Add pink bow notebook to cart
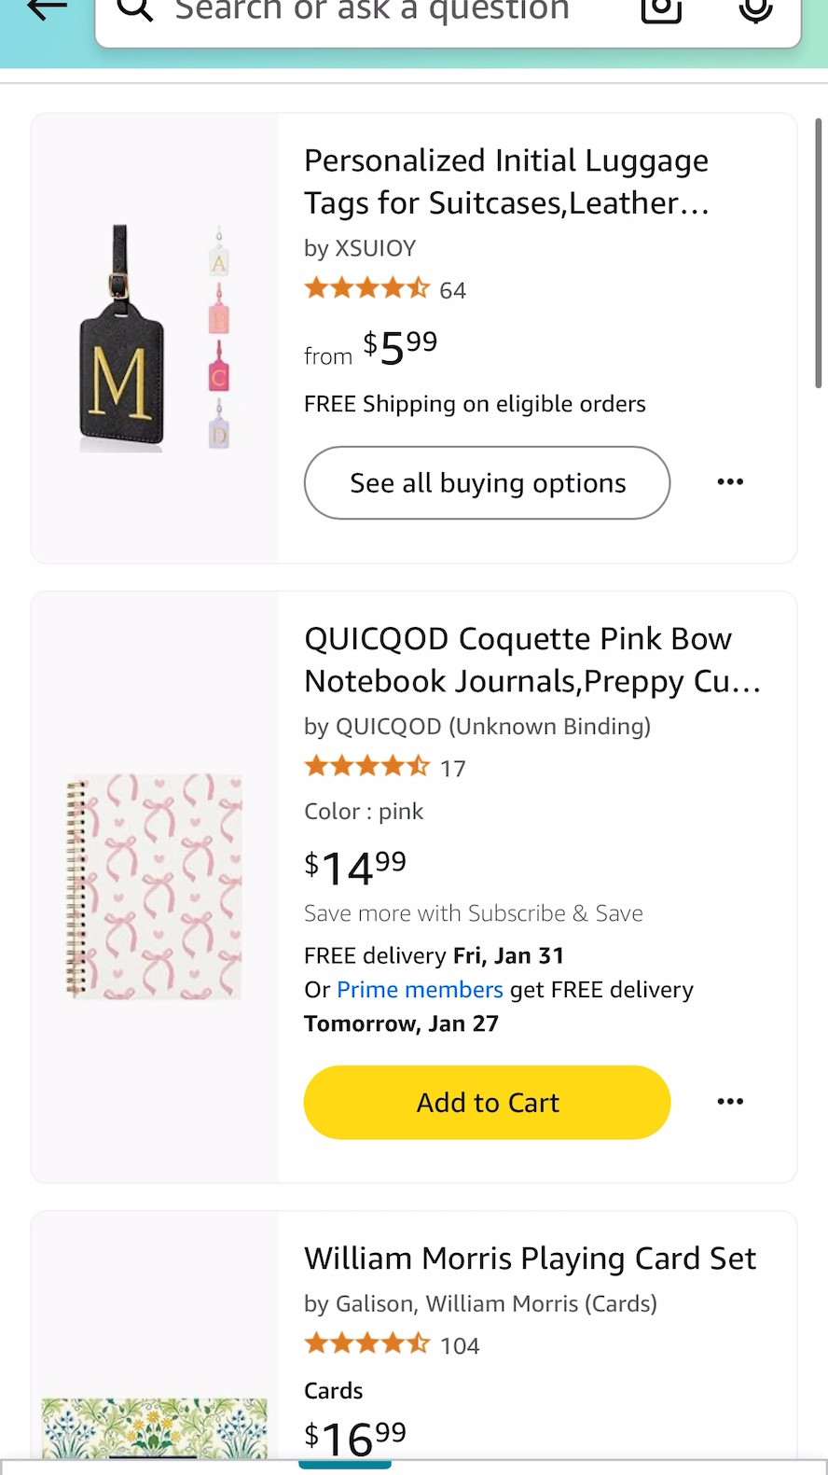This screenshot has width=828, height=1475. 487,1102
